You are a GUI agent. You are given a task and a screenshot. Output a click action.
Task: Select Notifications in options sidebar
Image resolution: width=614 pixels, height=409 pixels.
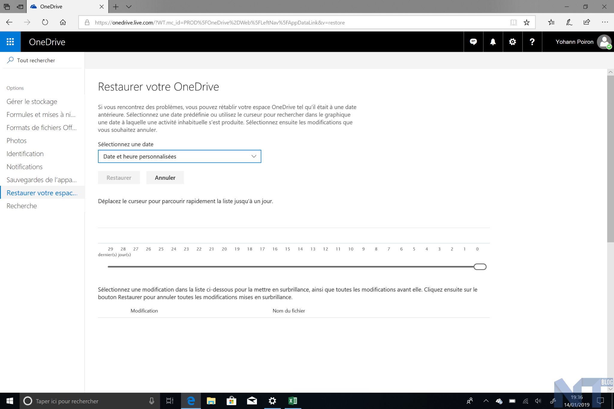[x=25, y=167]
